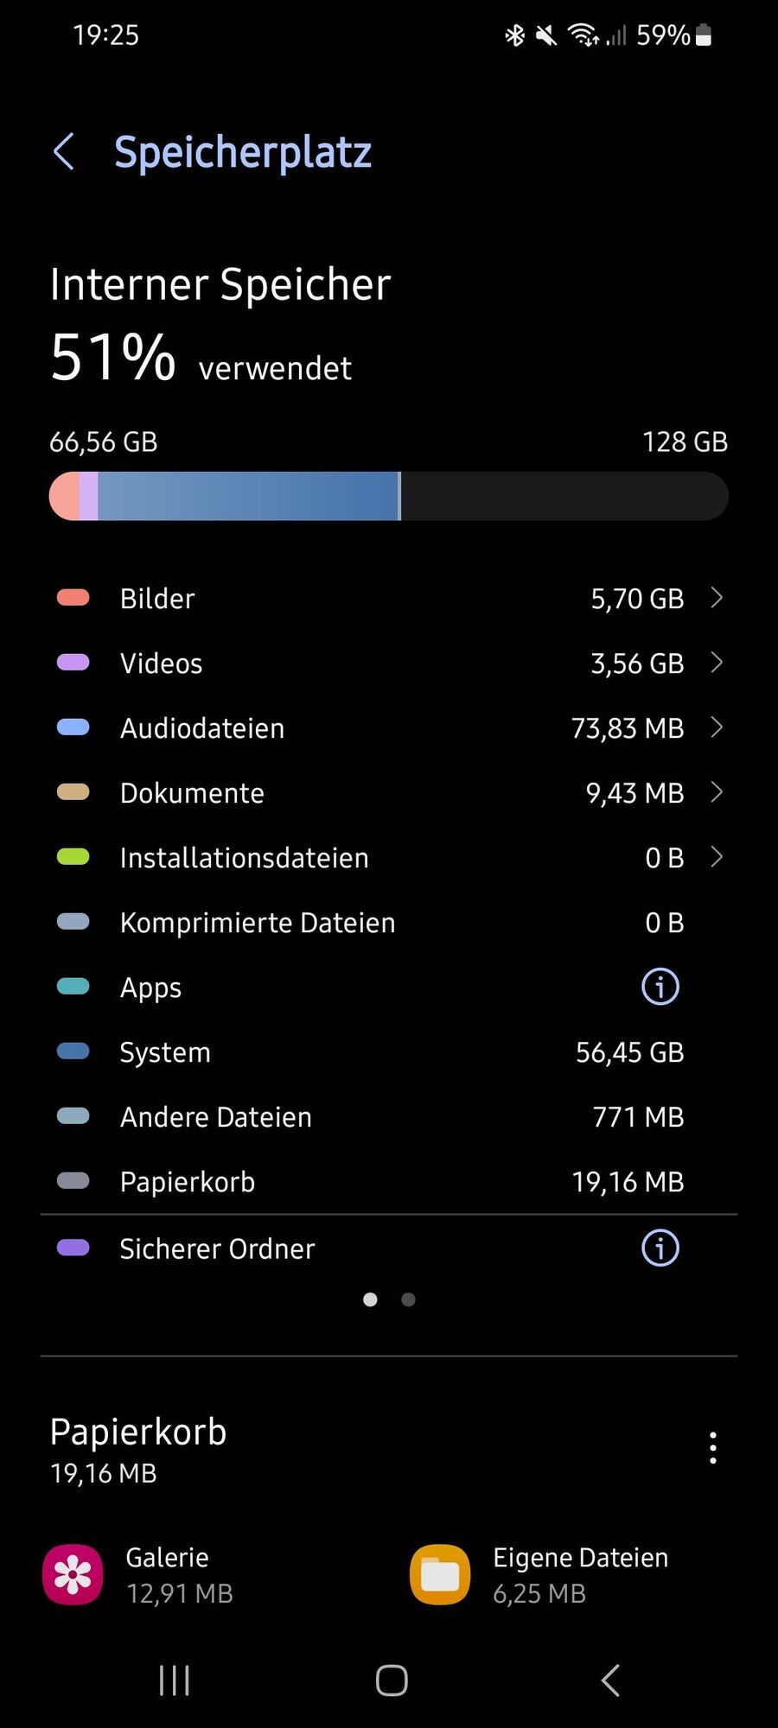Open Eigene Dateien folder icon
The width and height of the screenshot is (778, 1728).
tap(440, 1574)
